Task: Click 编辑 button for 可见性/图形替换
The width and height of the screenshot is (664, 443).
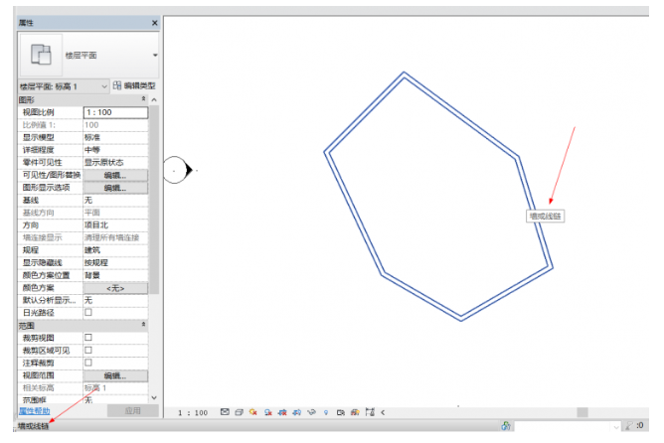Action: pyautogui.click(x=115, y=175)
